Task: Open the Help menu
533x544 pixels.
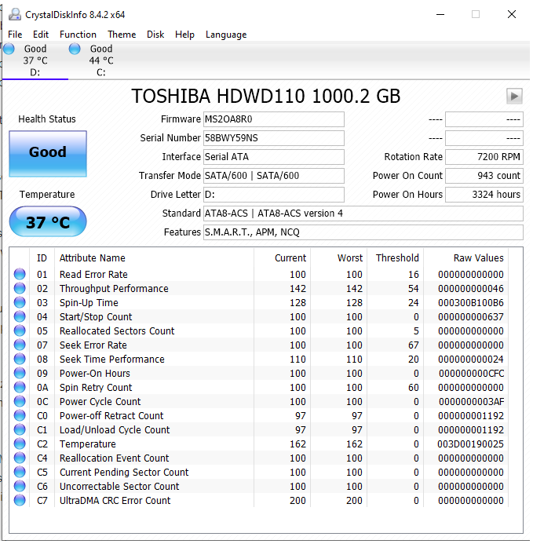Action: [x=184, y=35]
